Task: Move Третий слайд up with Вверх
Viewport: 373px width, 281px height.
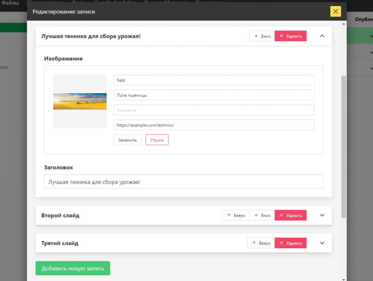Action: (261, 243)
